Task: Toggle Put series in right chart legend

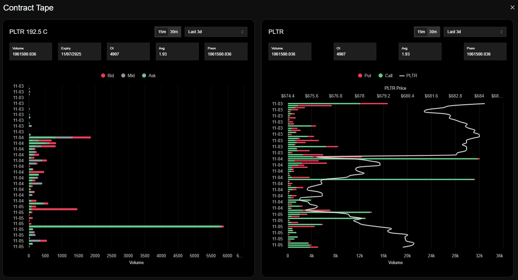Action: pyautogui.click(x=364, y=76)
